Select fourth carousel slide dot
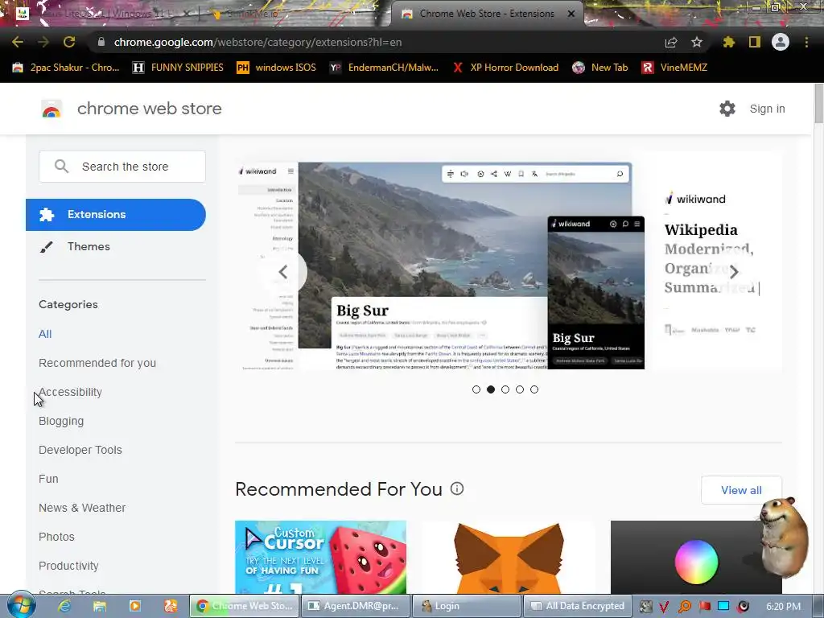 tap(520, 389)
